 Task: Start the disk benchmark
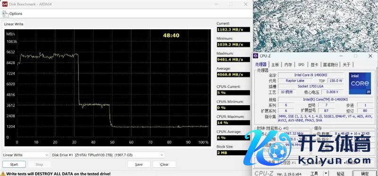tap(14, 165)
